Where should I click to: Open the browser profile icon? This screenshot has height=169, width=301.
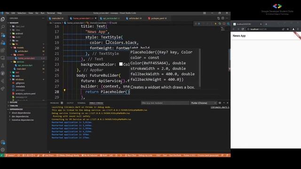tap(293, 29)
